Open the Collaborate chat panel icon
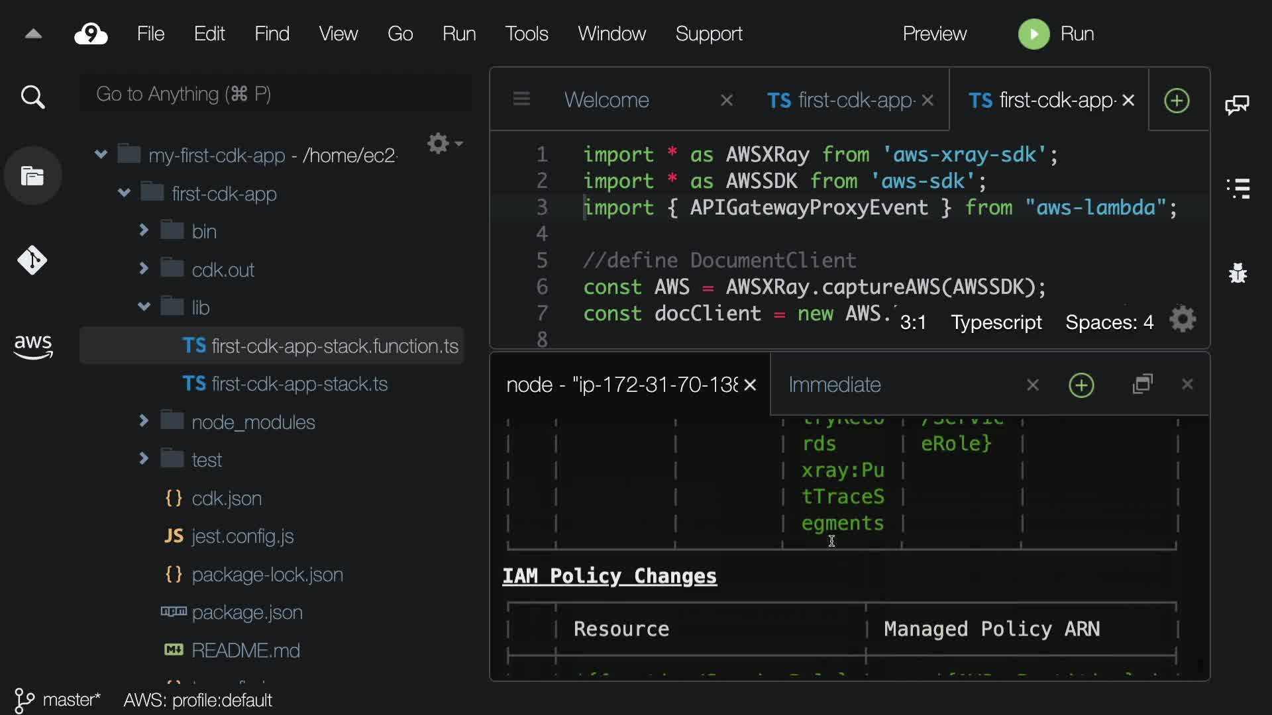The height and width of the screenshot is (715, 1272). (x=1237, y=105)
